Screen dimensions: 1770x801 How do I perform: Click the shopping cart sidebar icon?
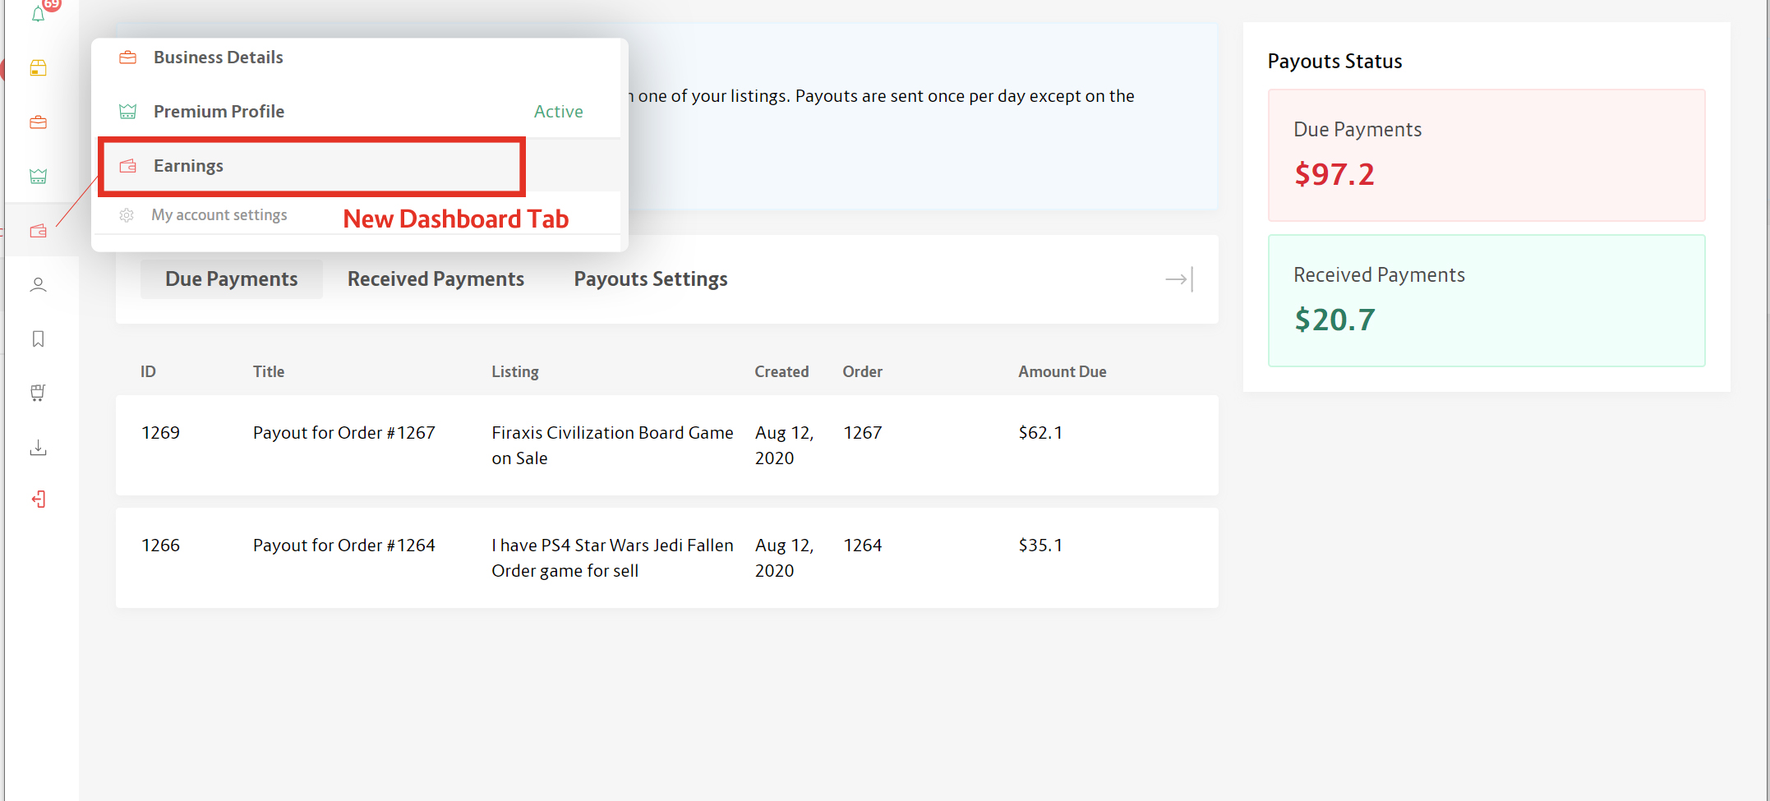coord(38,393)
